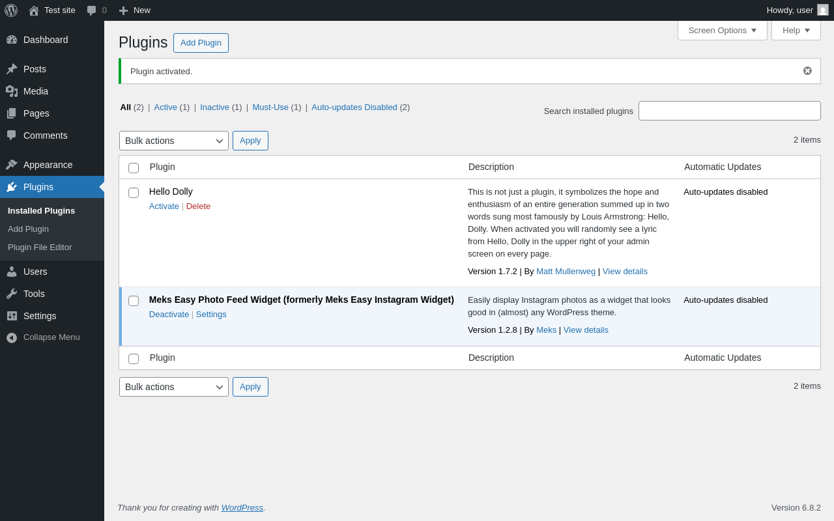Filter by All plugins
Screen dimensions: 834x521
tap(126, 107)
